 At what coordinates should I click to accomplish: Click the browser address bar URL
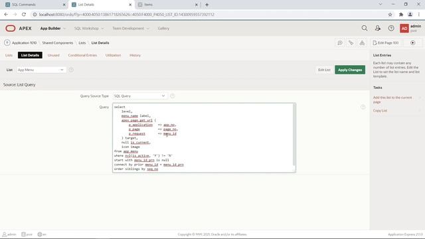[x=127, y=15]
